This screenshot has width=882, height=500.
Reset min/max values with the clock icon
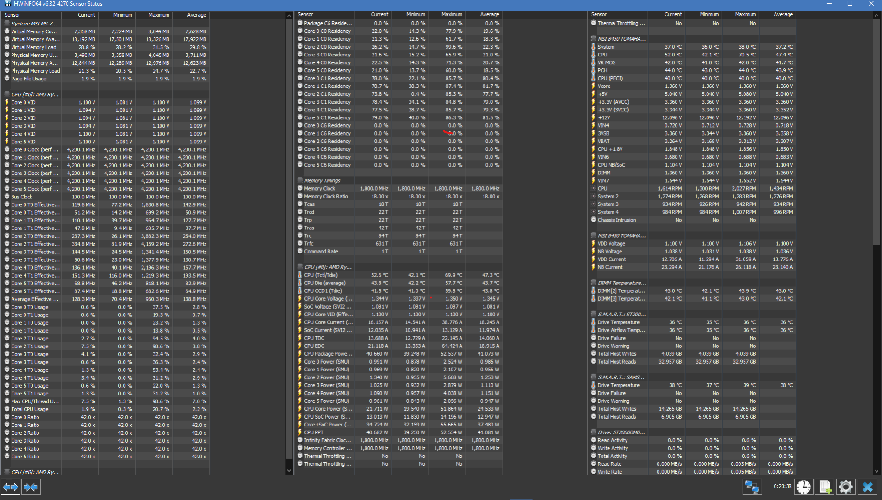pyautogui.click(x=804, y=487)
